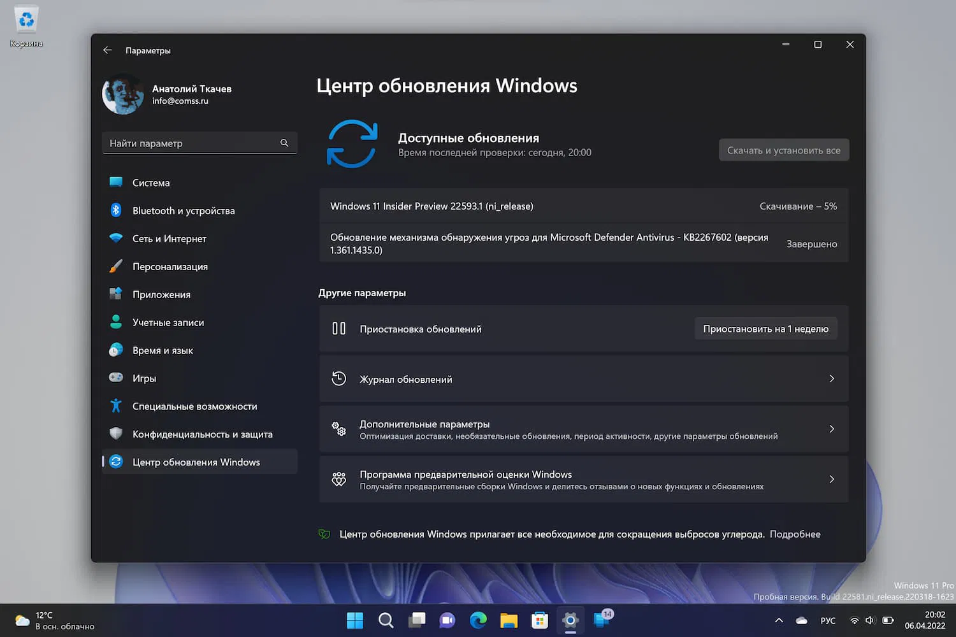Select the Bluetooth и устройства icon
956x637 pixels.
(117, 210)
